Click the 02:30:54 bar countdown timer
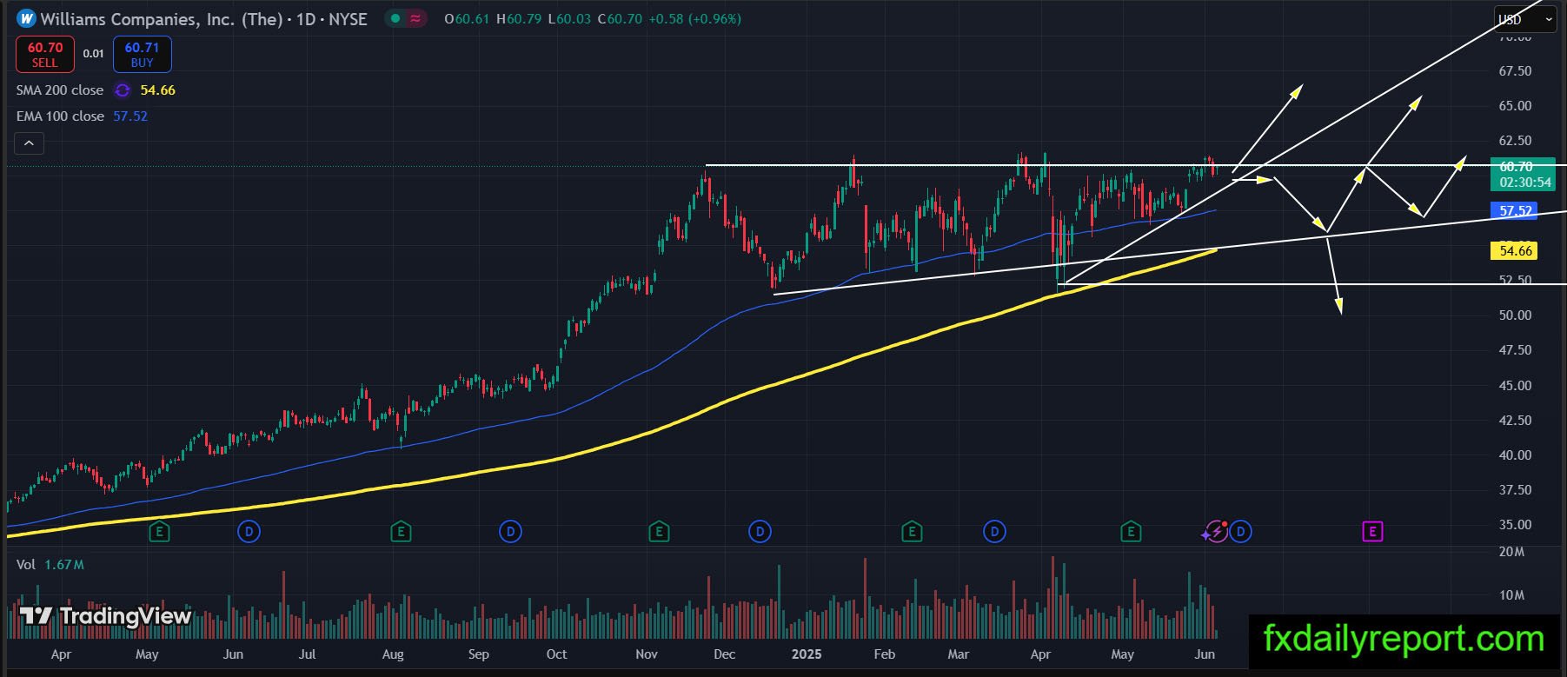1567x677 pixels. [x=1525, y=183]
